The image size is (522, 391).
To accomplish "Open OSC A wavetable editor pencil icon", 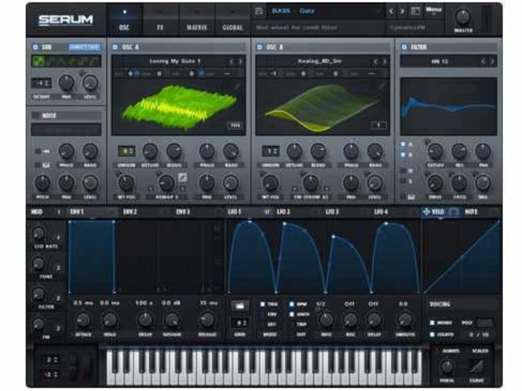I will coord(237,86).
